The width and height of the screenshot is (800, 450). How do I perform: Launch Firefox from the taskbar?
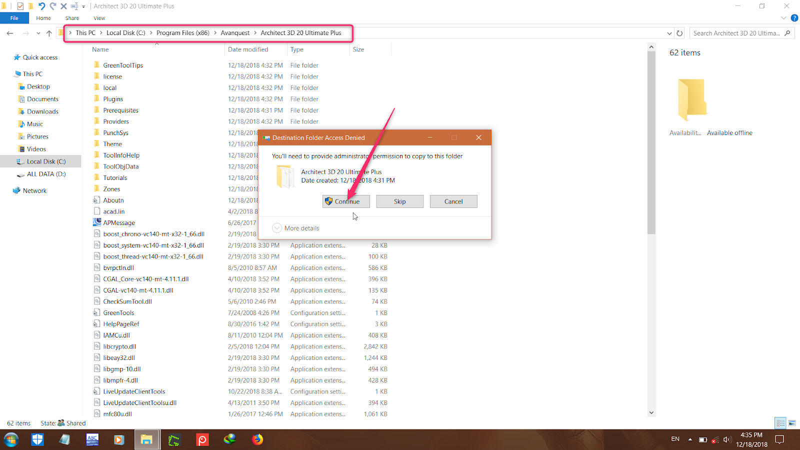click(257, 439)
